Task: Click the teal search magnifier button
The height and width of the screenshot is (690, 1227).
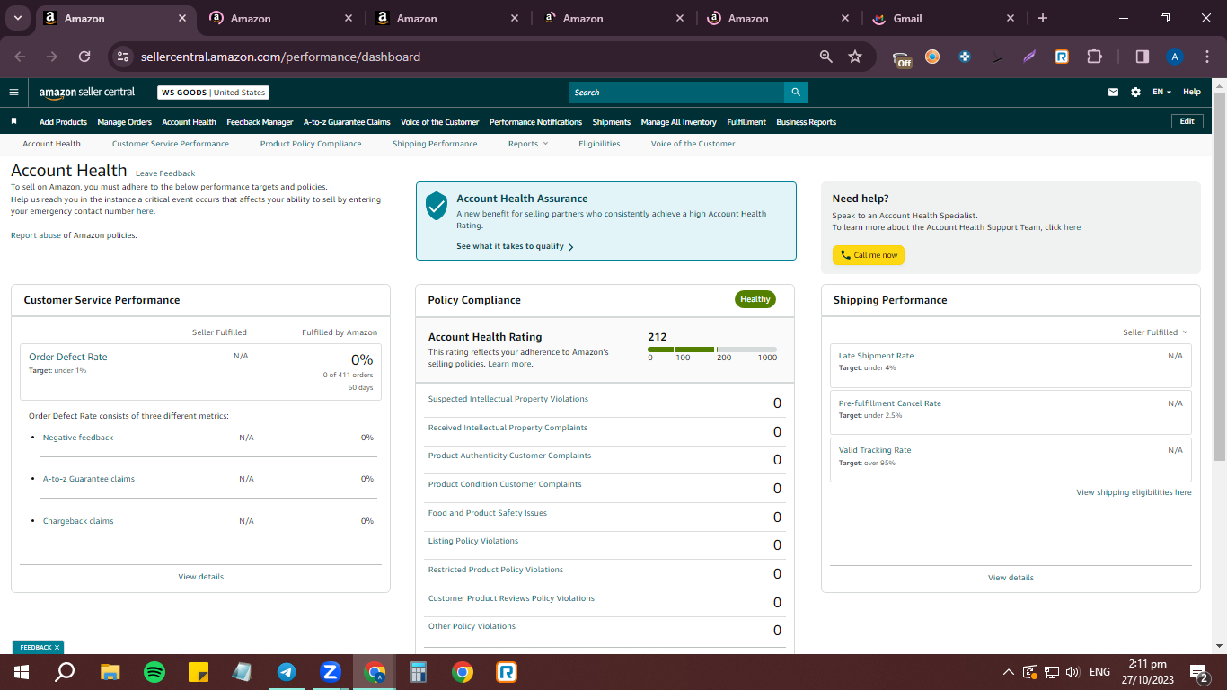Action: pos(796,93)
